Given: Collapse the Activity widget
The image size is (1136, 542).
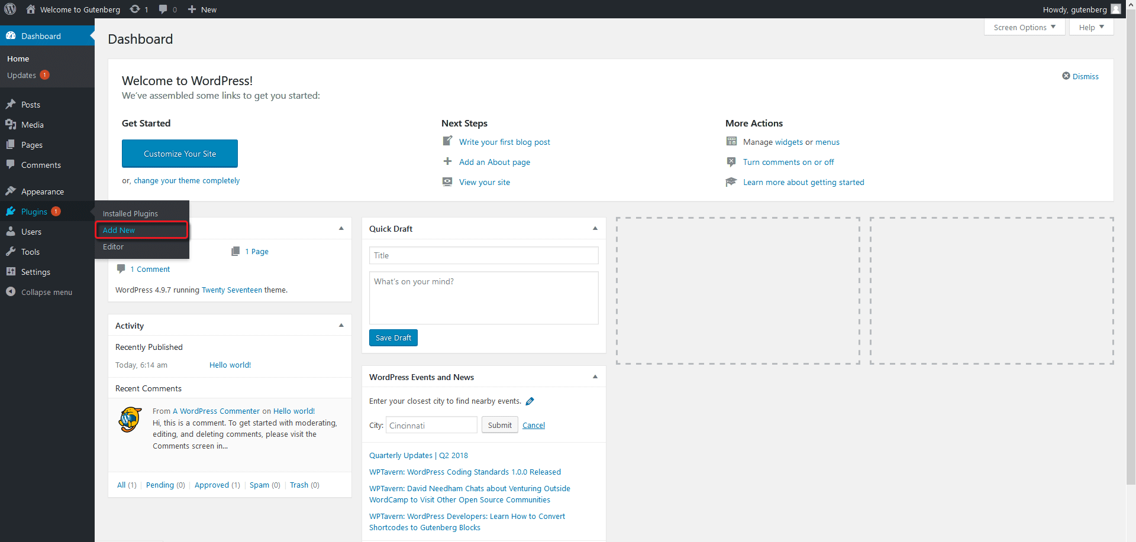Looking at the screenshot, I should click(x=341, y=326).
